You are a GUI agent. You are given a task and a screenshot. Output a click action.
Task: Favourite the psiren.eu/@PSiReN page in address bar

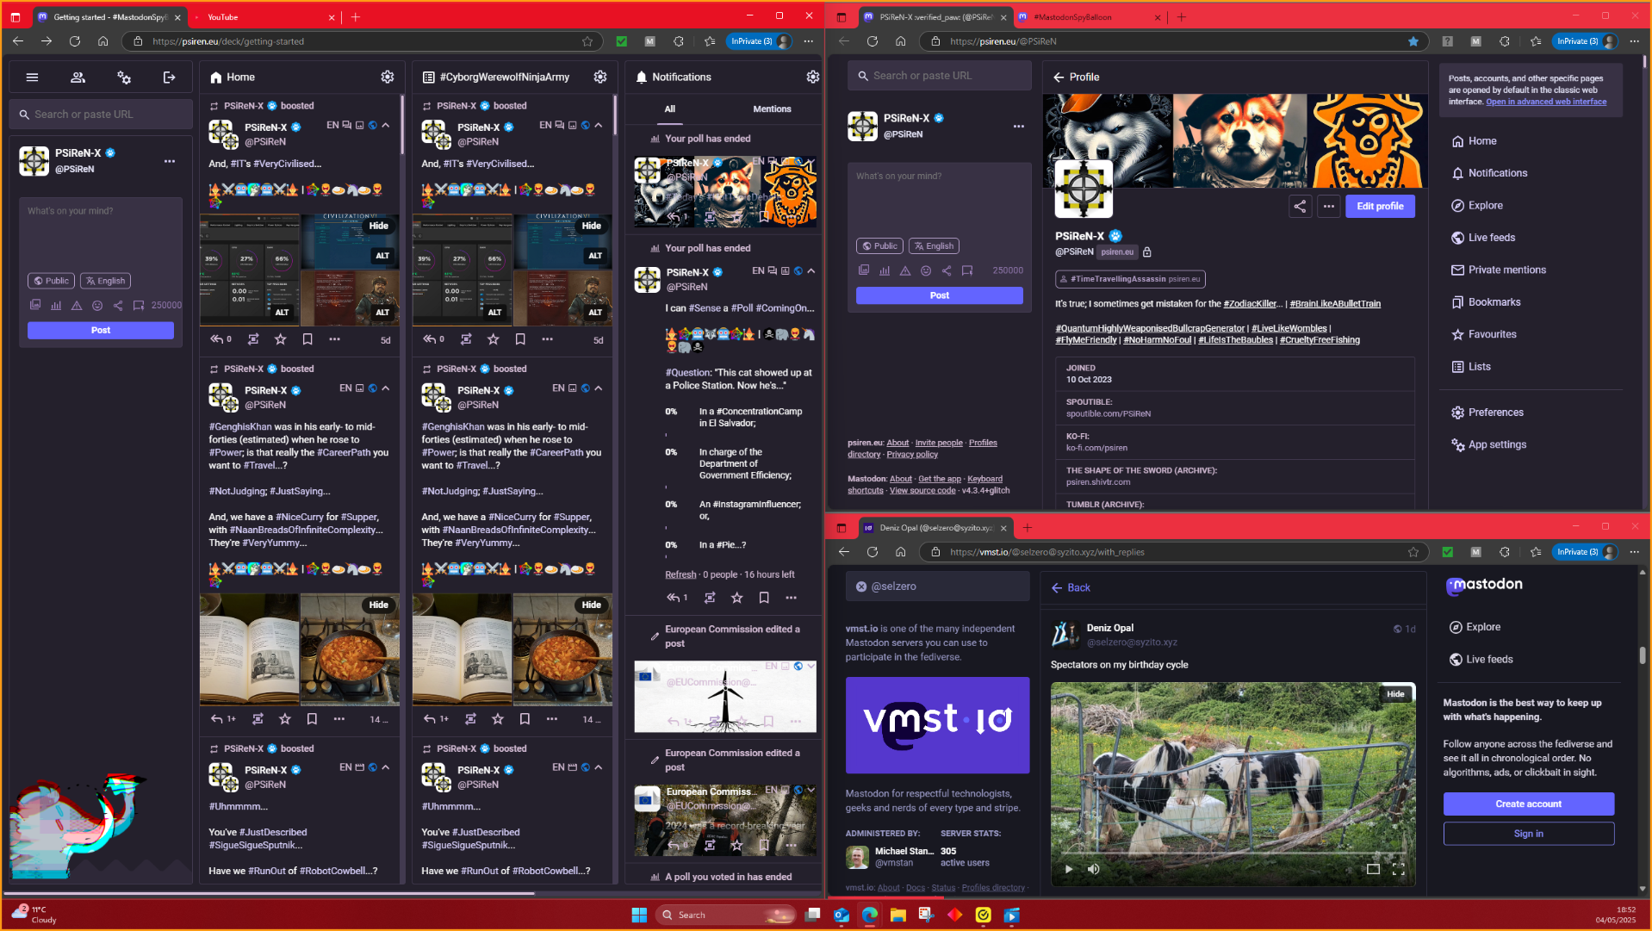[1413, 41]
